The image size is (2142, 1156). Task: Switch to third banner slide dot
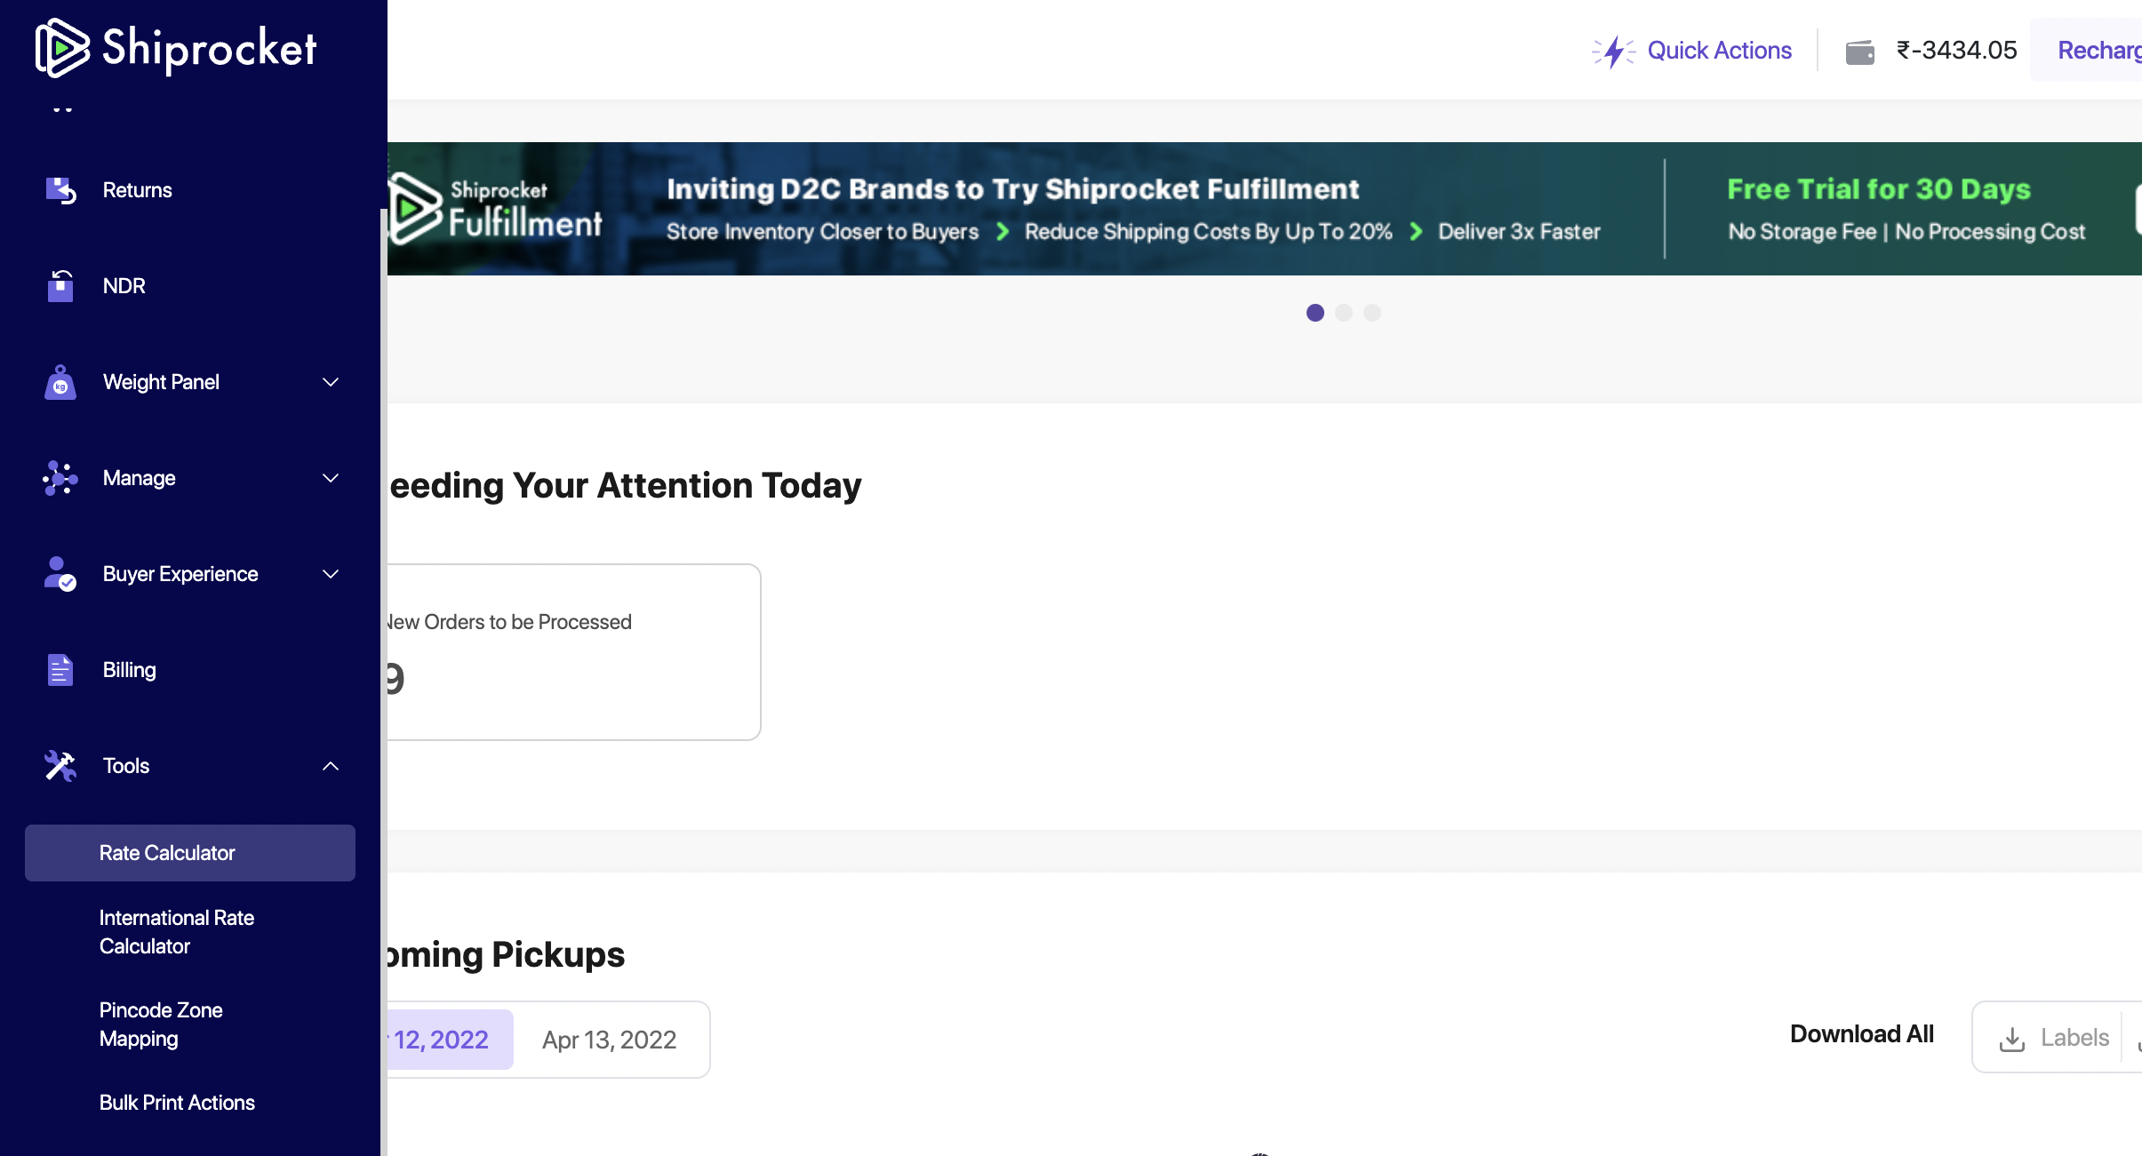tap(1372, 313)
